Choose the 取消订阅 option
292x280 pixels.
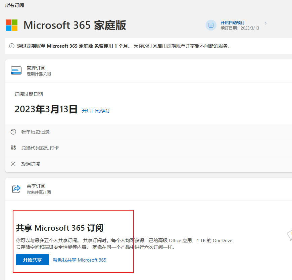pos(31,164)
